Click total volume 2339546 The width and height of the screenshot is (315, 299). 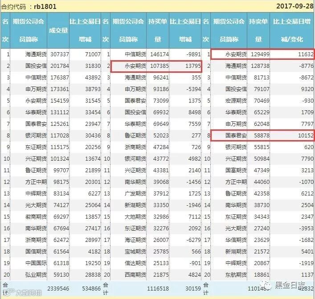58,289
